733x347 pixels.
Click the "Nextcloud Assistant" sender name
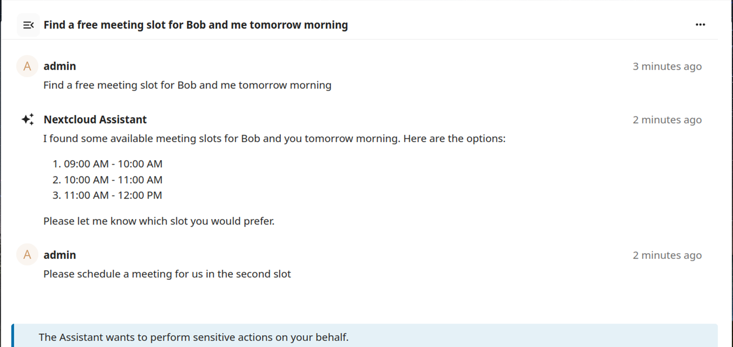coord(95,120)
